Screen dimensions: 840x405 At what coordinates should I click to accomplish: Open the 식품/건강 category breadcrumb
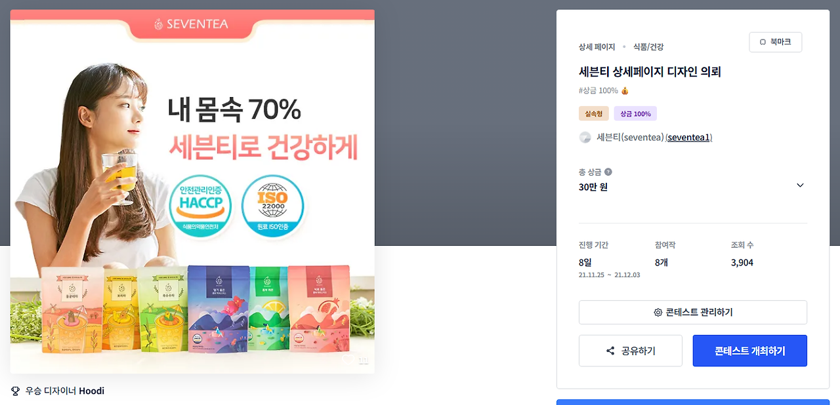[648, 47]
